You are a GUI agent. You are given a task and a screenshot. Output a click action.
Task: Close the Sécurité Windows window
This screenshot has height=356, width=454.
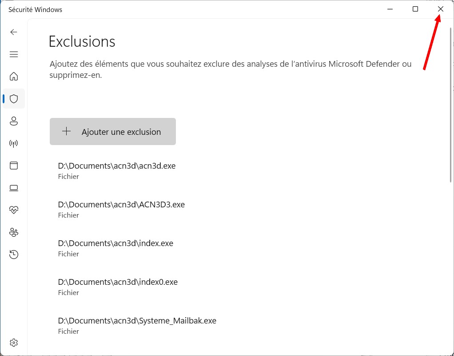pos(440,9)
